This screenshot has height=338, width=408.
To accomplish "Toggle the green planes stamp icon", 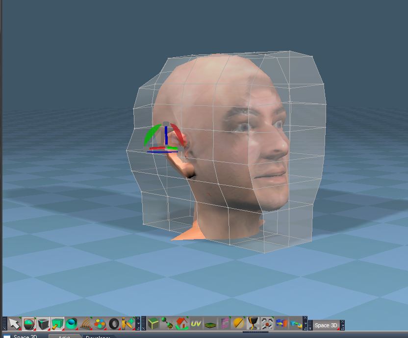I will click(57, 324).
